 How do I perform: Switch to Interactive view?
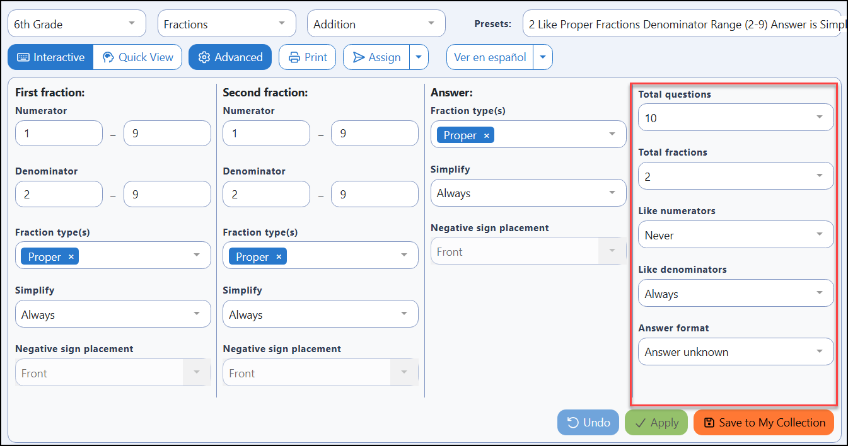point(50,57)
